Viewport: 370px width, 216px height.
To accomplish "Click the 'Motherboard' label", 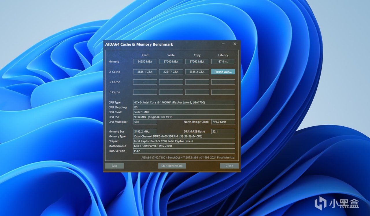I will (117, 146).
